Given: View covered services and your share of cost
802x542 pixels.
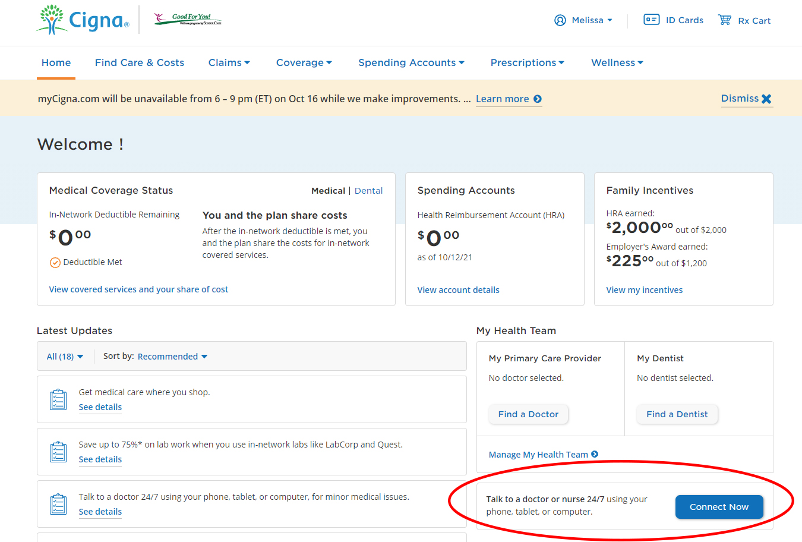Looking at the screenshot, I should coord(138,289).
